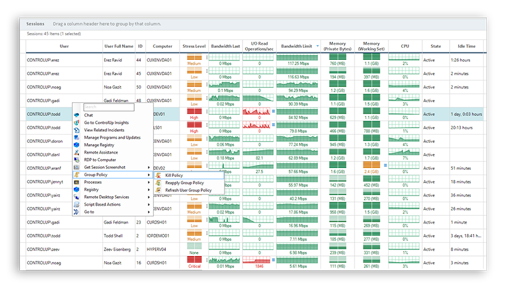Click the View Related Incidents icon
506x293 pixels.
click(x=77, y=130)
